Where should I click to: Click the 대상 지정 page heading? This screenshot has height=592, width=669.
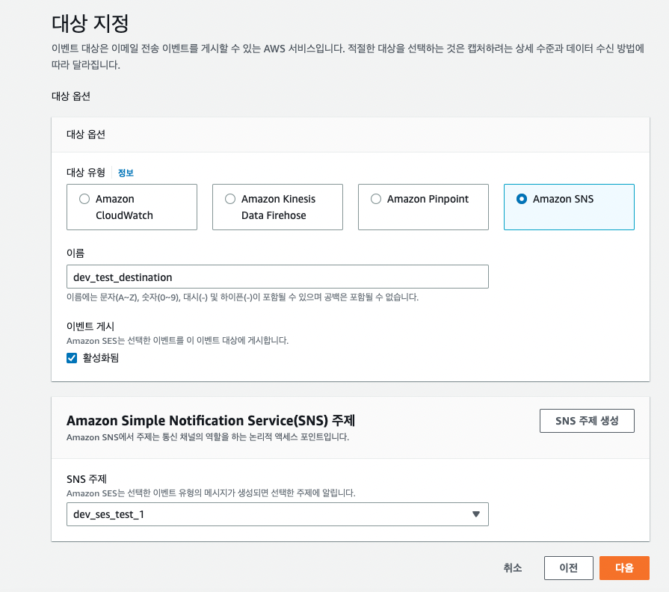click(90, 23)
